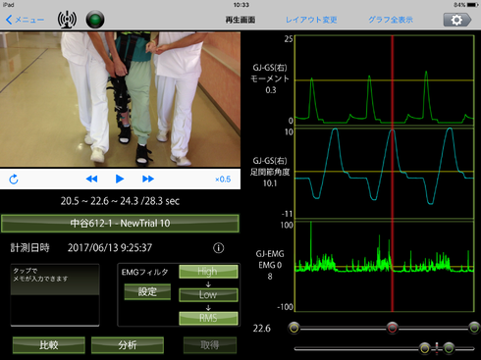The height and width of the screenshot is (360, 481).
Task: Select the 再生画面 tab
Action: (x=240, y=20)
